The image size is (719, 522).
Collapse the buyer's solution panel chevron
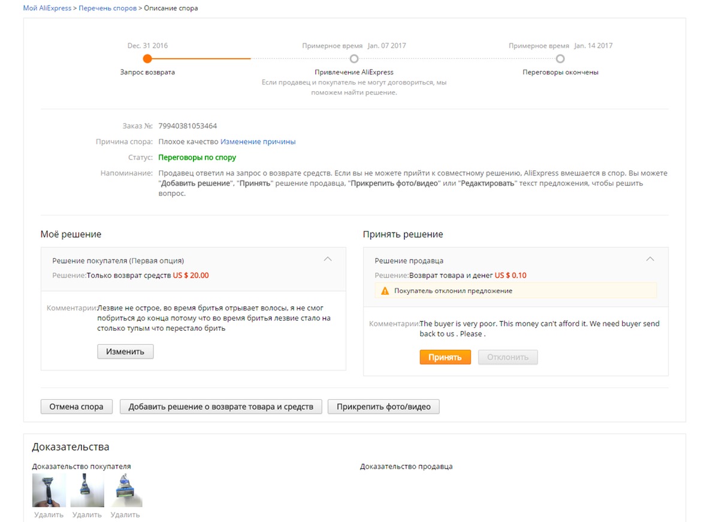click(x=328, y=259)
